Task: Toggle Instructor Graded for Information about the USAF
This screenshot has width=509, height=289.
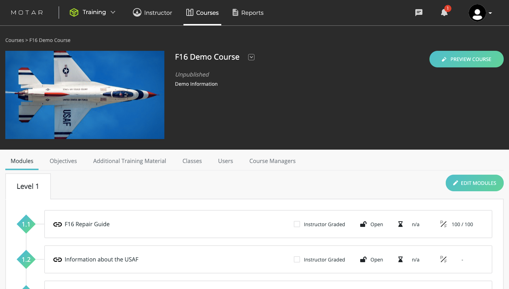Action: coord(297,259)
